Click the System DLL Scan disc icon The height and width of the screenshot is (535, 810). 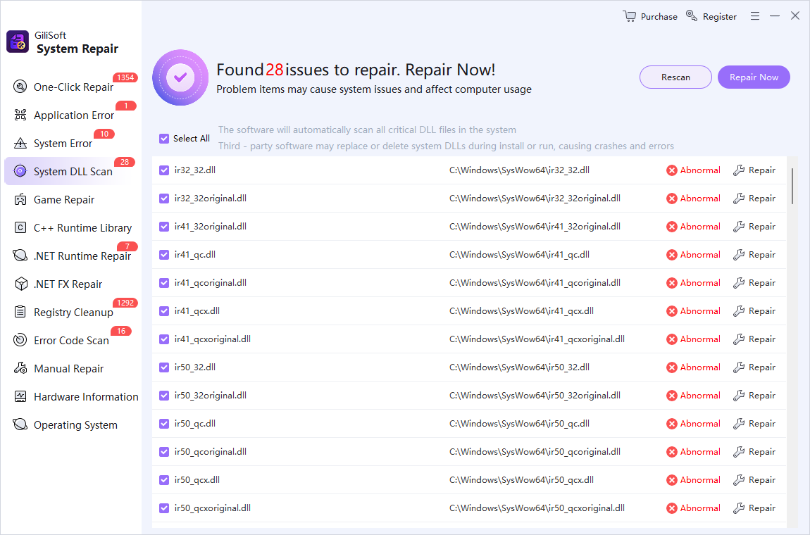(x=20, y=171)
